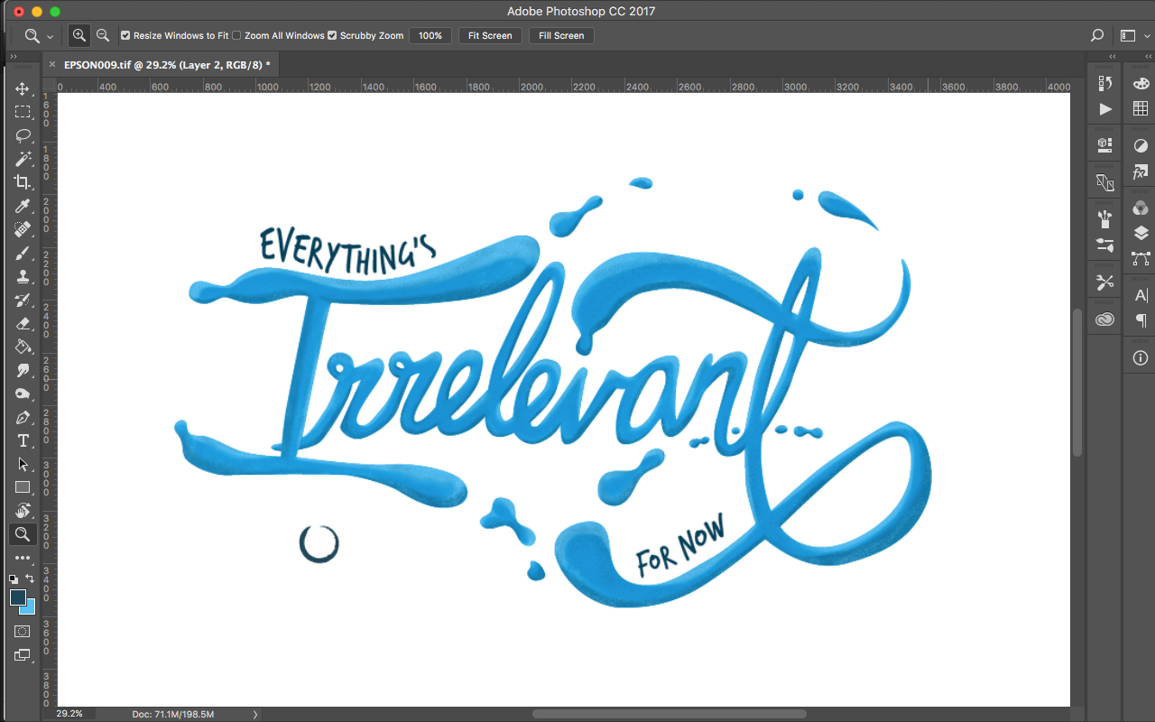
Task: Swap foreground and background colors
Action: [30, 578]
